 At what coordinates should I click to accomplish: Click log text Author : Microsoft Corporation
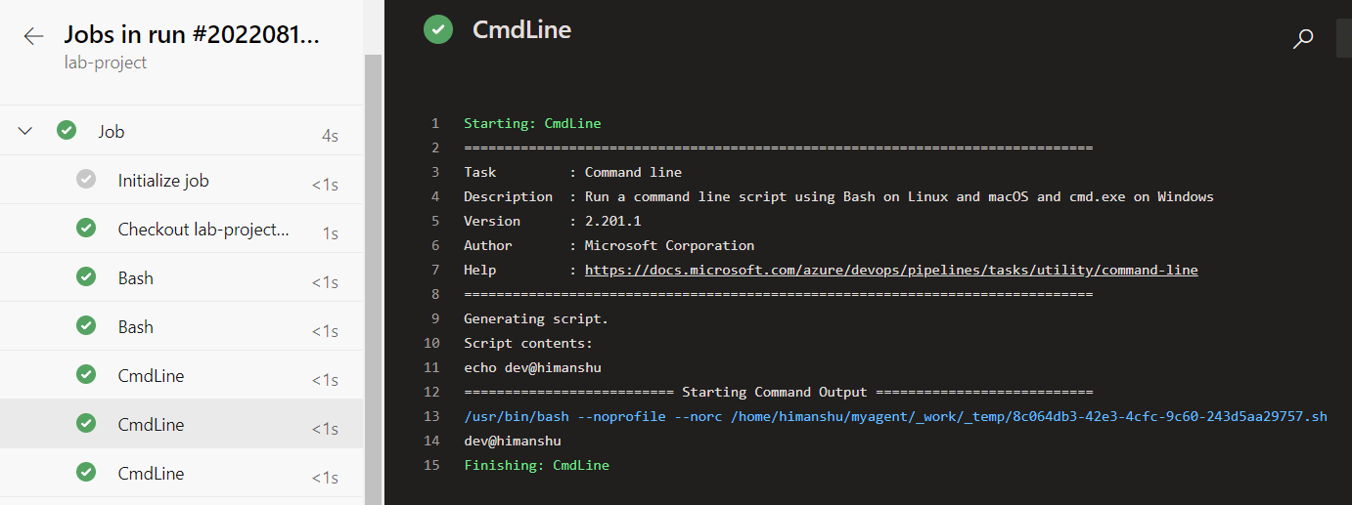(x=608, y=245)
